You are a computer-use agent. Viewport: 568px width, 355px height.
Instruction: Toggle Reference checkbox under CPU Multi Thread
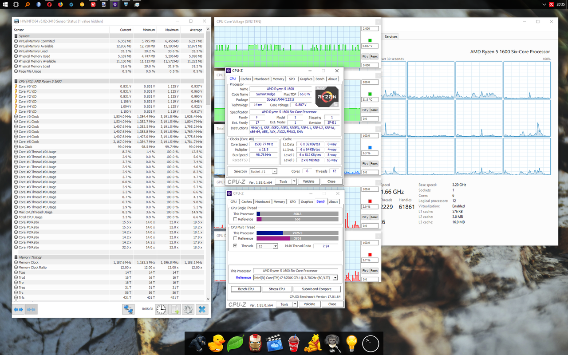pos(235,238)
